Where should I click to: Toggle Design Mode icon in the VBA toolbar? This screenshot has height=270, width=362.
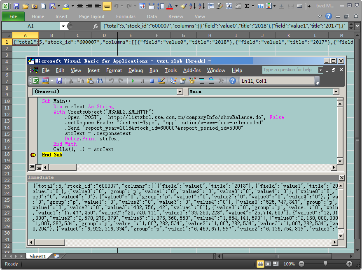[x=161, y=81]
